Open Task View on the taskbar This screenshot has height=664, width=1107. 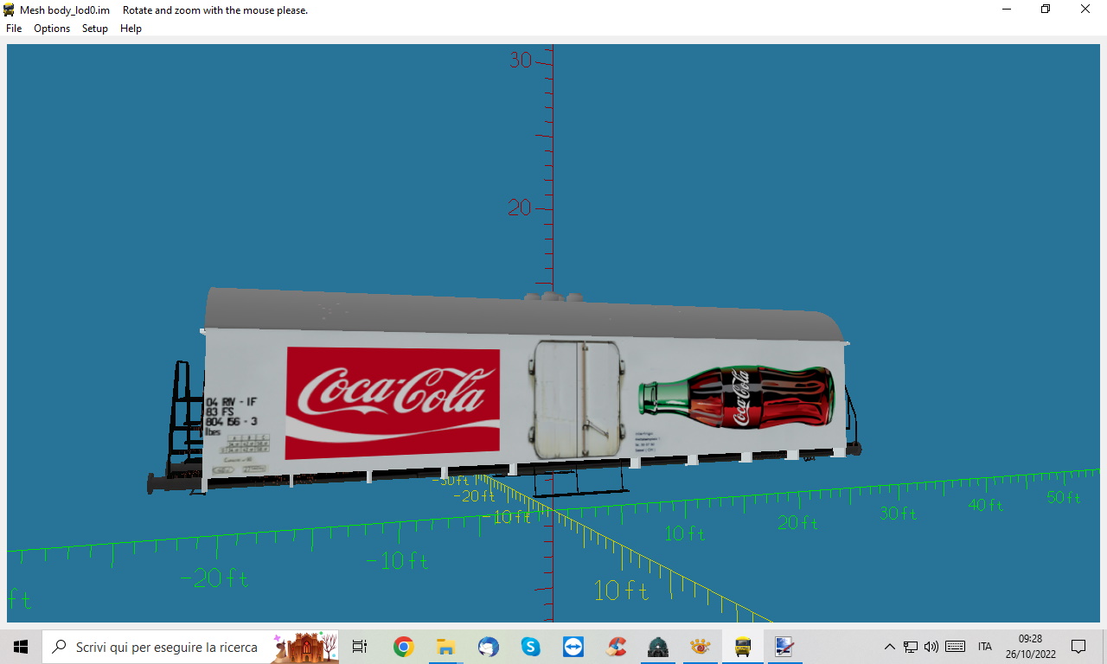pos(360,647)
